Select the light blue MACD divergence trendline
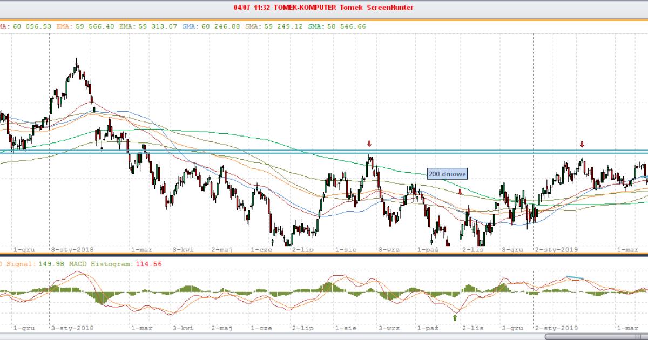This screenshot has height=340, width=648. pyautogui.click(x=575, y=278)
